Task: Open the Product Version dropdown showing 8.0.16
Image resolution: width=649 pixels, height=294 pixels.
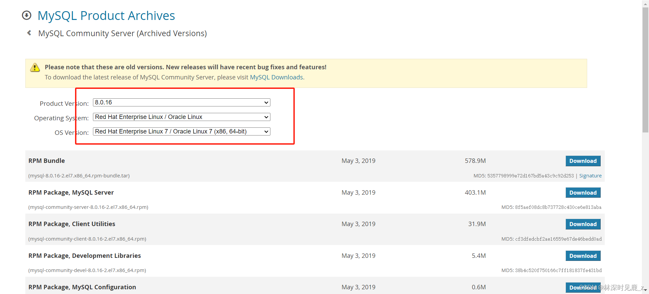Action: click(182, 102)
